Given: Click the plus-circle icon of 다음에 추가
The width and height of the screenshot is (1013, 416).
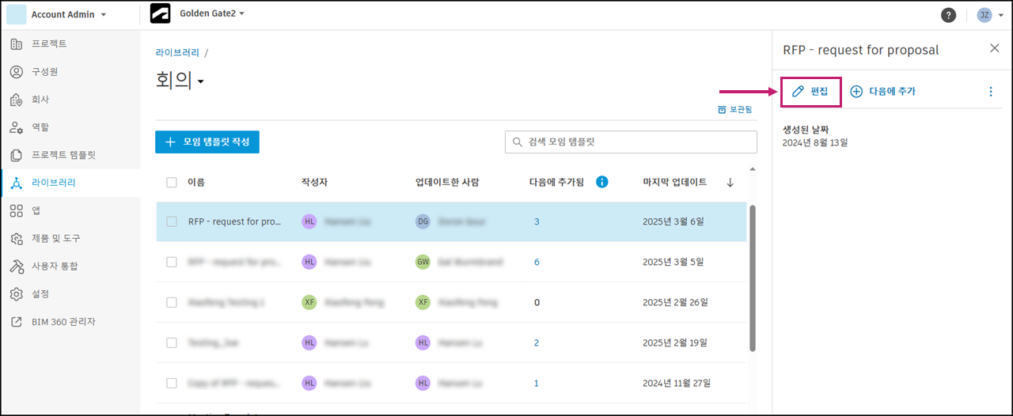Looking at the screenshot, I should coord(856,92).
